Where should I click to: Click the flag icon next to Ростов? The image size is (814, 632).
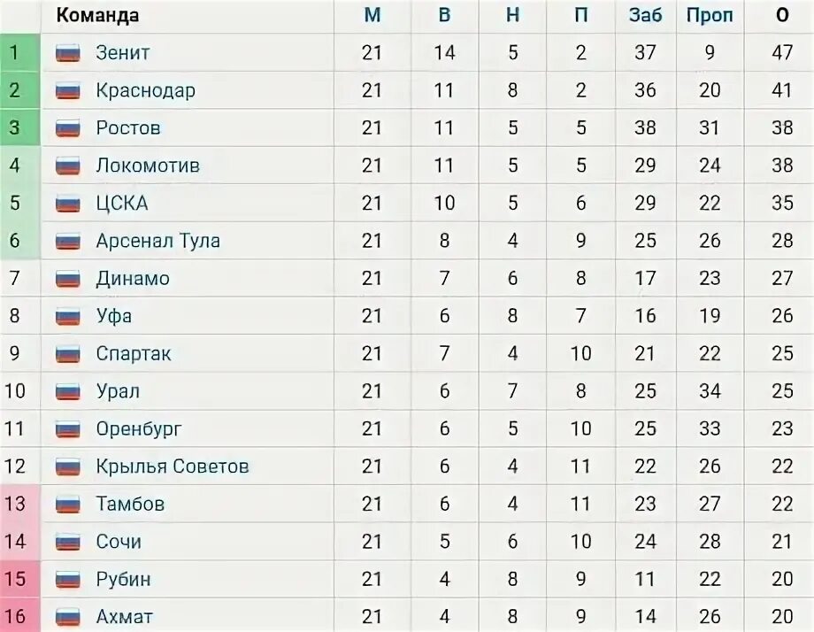click(x=68, y=128)
